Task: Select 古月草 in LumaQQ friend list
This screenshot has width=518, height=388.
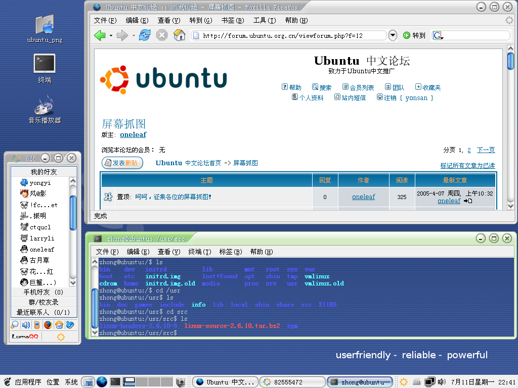Action: pos(39,260)
